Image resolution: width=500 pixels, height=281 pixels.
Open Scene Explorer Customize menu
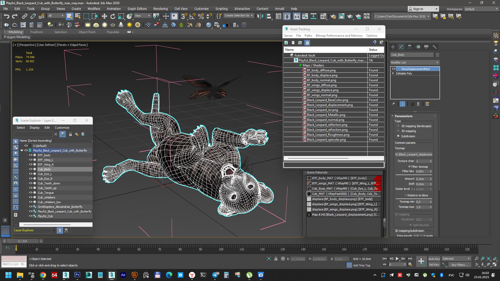coord(62,128)
